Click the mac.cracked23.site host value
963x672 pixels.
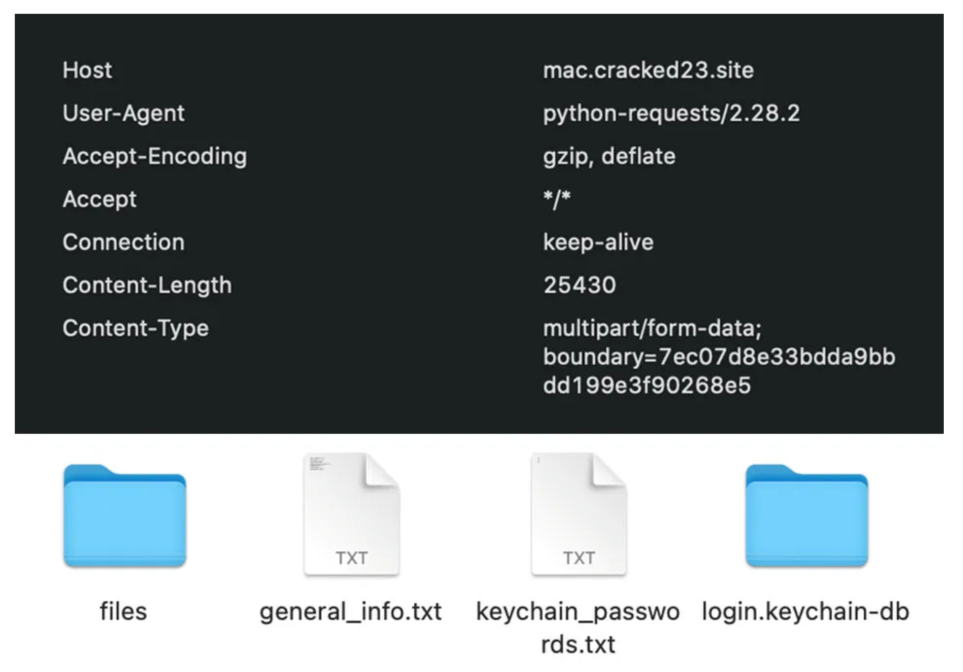click(648, 71)
